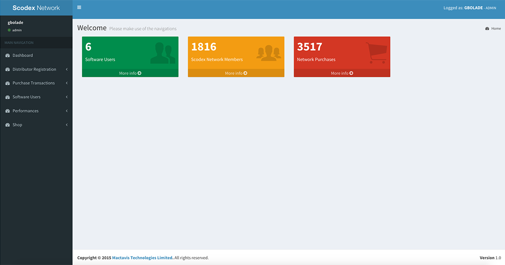Click the shopping cart icon on red card
The image size is (505, 265).
point(376,53)
